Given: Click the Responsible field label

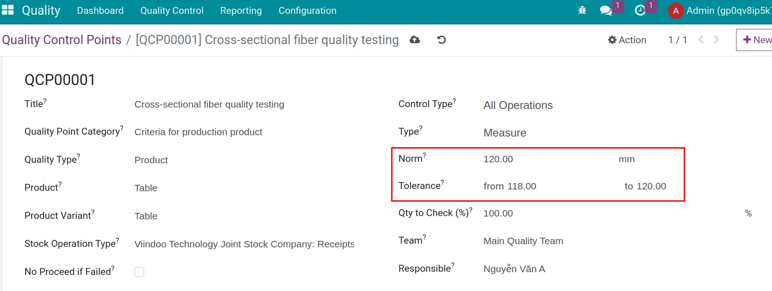Looking at the screenshot, I should tap(425, 268).
